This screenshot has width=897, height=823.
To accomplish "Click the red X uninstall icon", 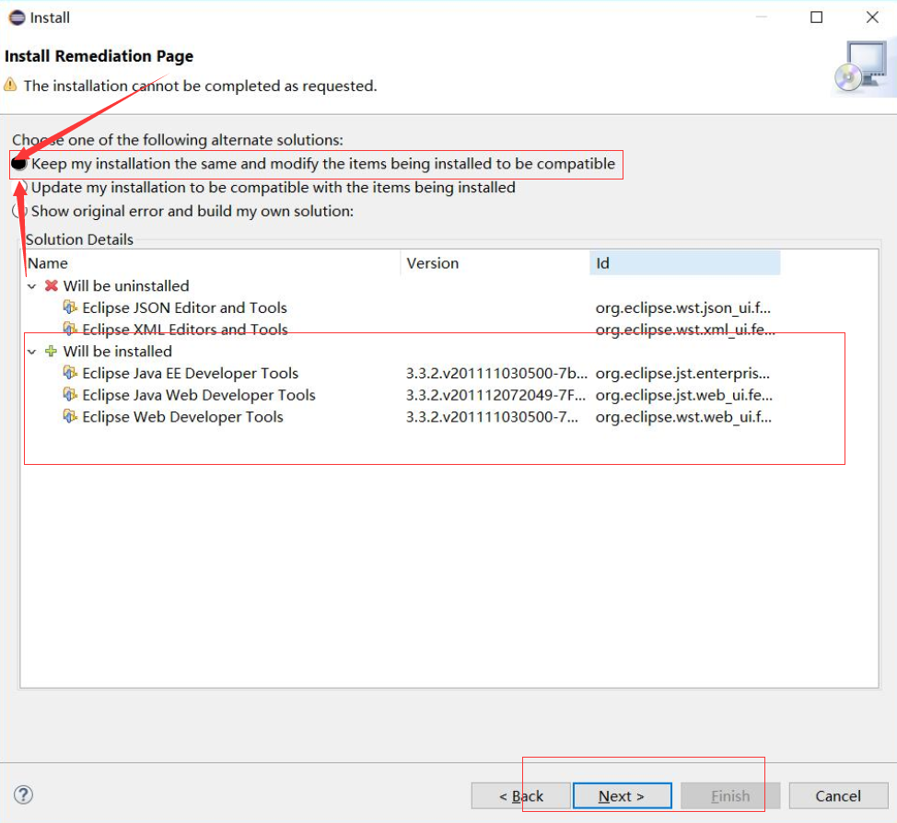I will (52, 285).
